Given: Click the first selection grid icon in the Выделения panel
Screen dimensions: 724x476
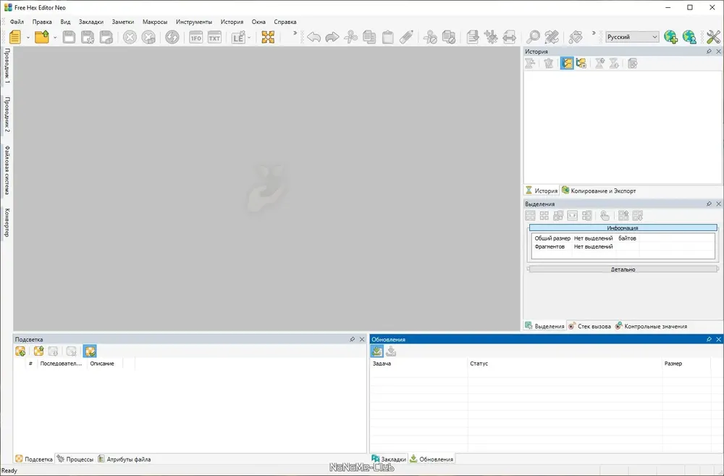Looking at the screenshot, I should point(530,215).
